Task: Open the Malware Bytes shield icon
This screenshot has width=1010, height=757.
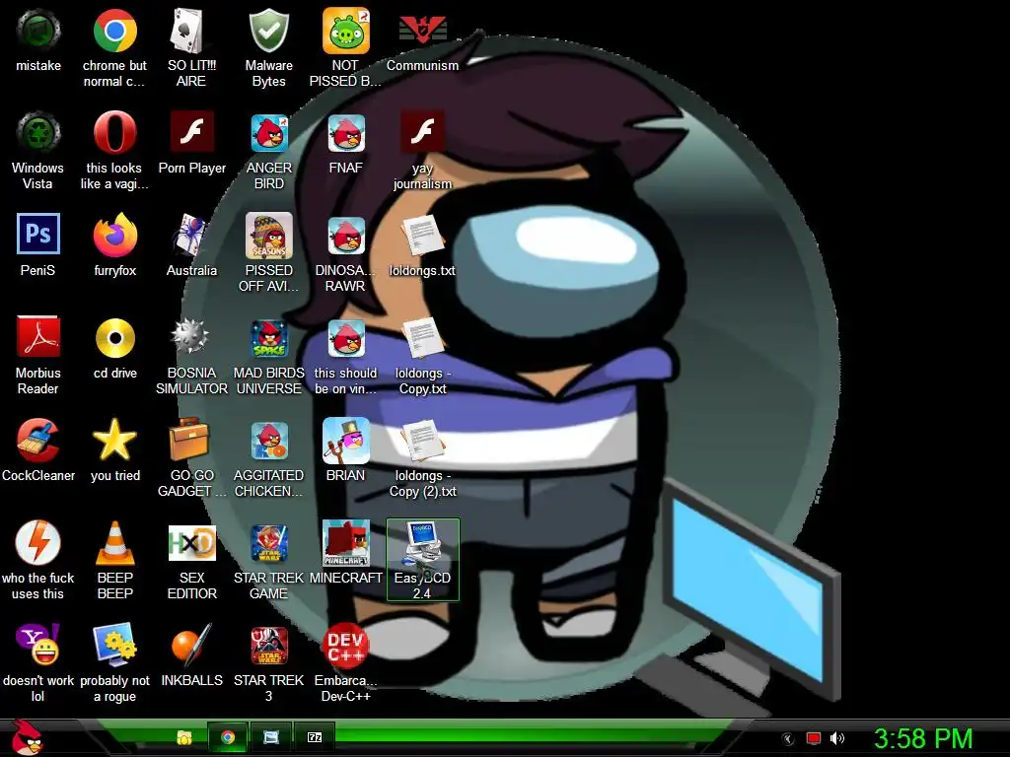Action: coord(268,31)
